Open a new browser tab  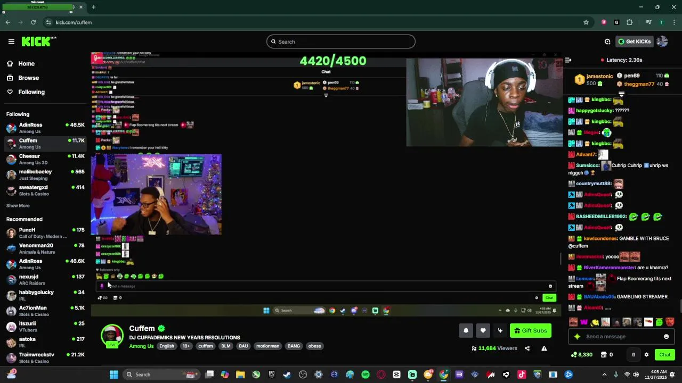[x=93, y=7]
